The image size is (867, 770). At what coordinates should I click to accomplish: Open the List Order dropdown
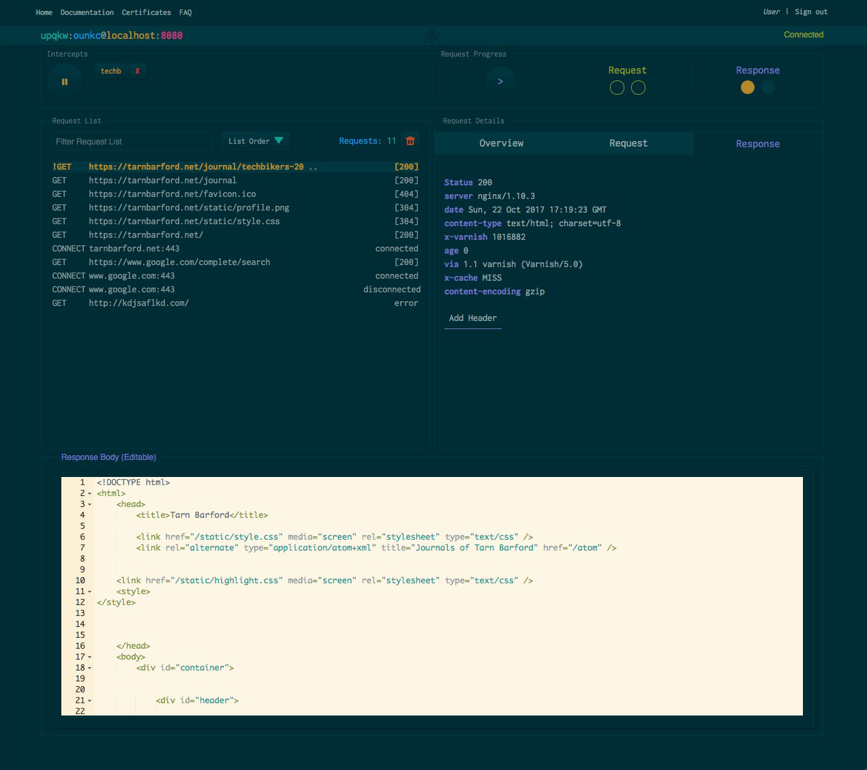[x=256, y=141]
